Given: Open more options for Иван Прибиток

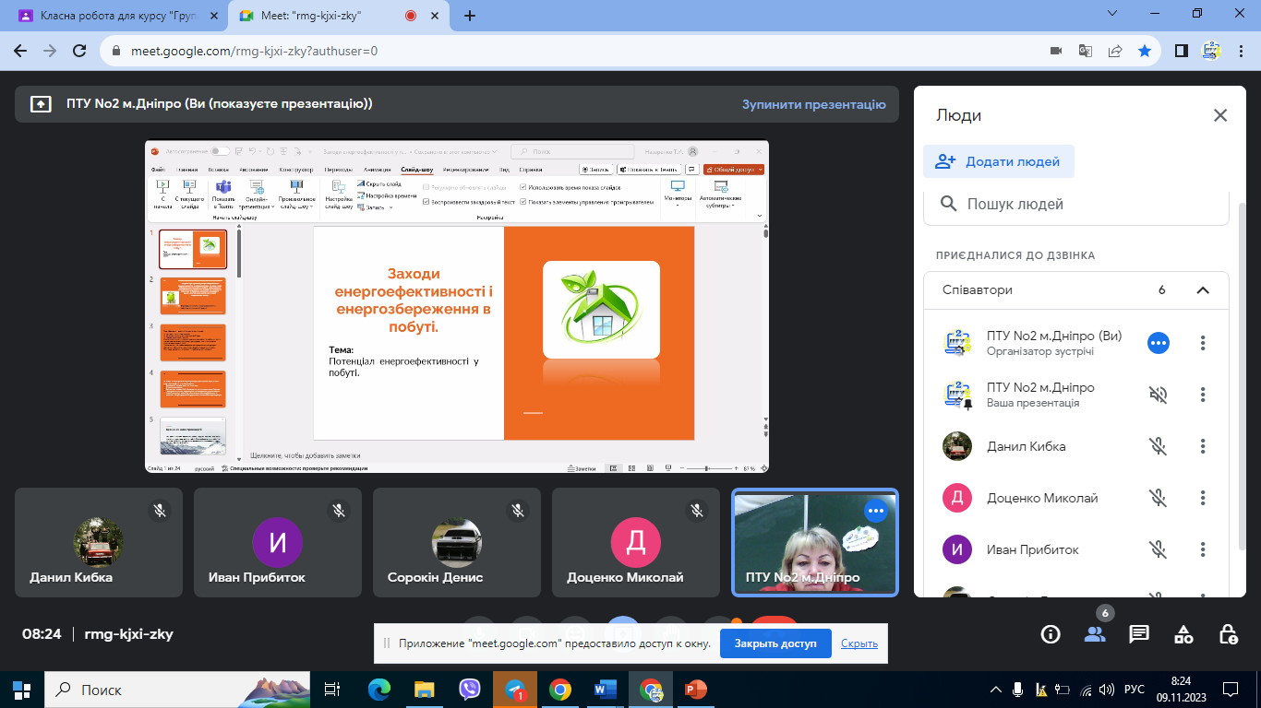Looking at the screenshot, I should (1203, 549).
